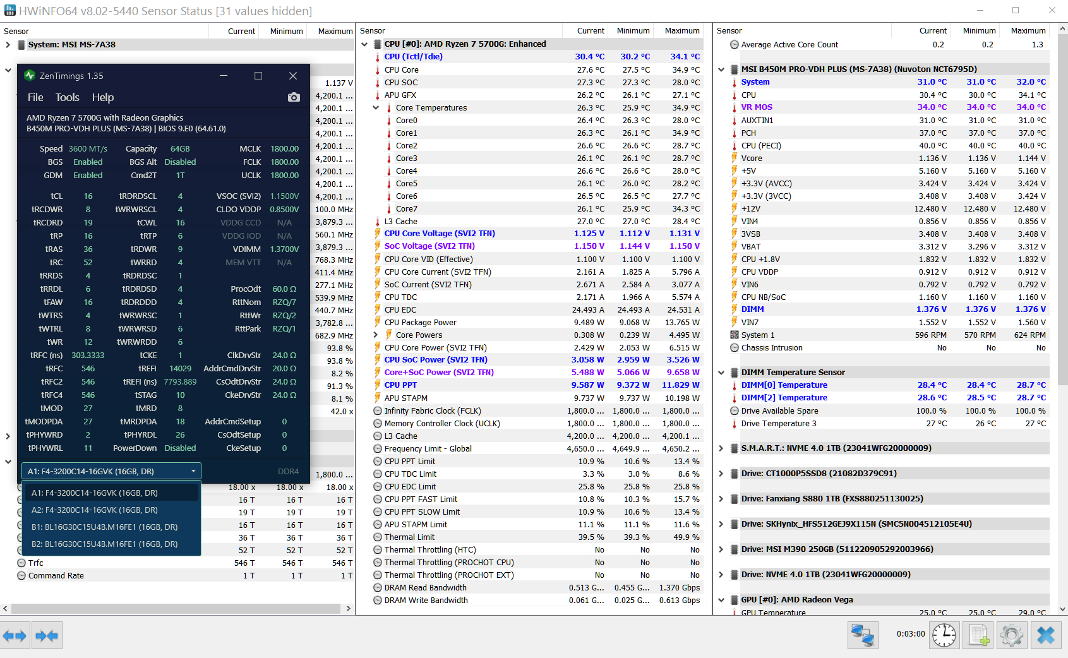The height and width of the screenshot is (658, 1068).
Task: Click the fan icon beside System 1
Action: click(x=735, y=335)
